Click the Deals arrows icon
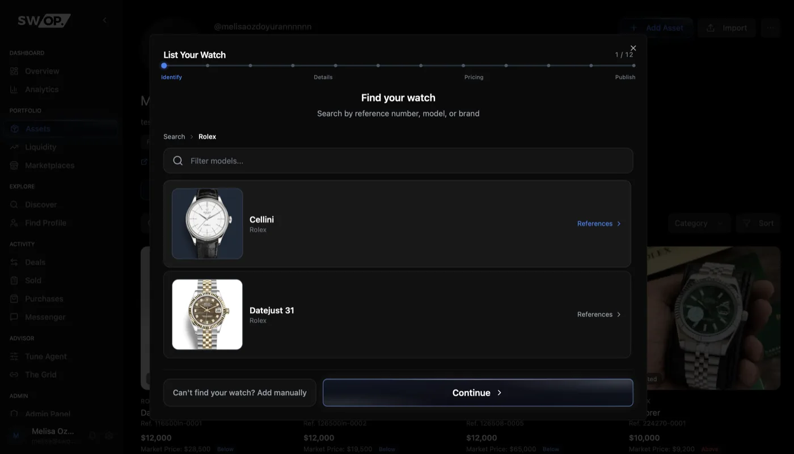 pyautogui.click(x=14, y=263)
